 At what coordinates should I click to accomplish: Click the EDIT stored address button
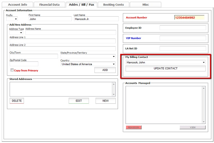coord(79,101)
